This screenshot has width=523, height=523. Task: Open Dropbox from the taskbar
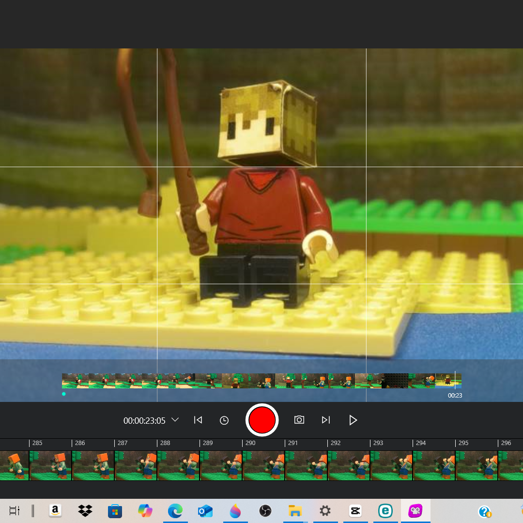(x=85, y=511)
